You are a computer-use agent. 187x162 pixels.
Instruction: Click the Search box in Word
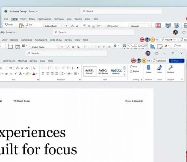click(66, 53)
